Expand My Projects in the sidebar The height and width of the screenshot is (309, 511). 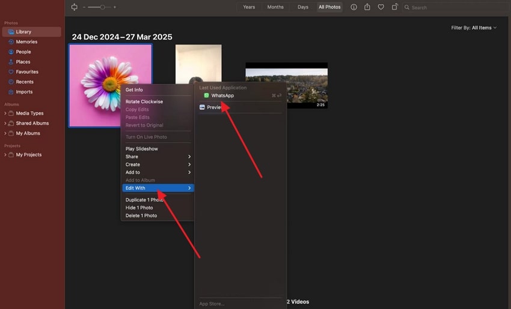coord(5,155)
